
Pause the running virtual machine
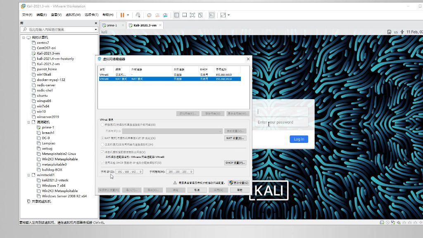click(x=122, y=15)
